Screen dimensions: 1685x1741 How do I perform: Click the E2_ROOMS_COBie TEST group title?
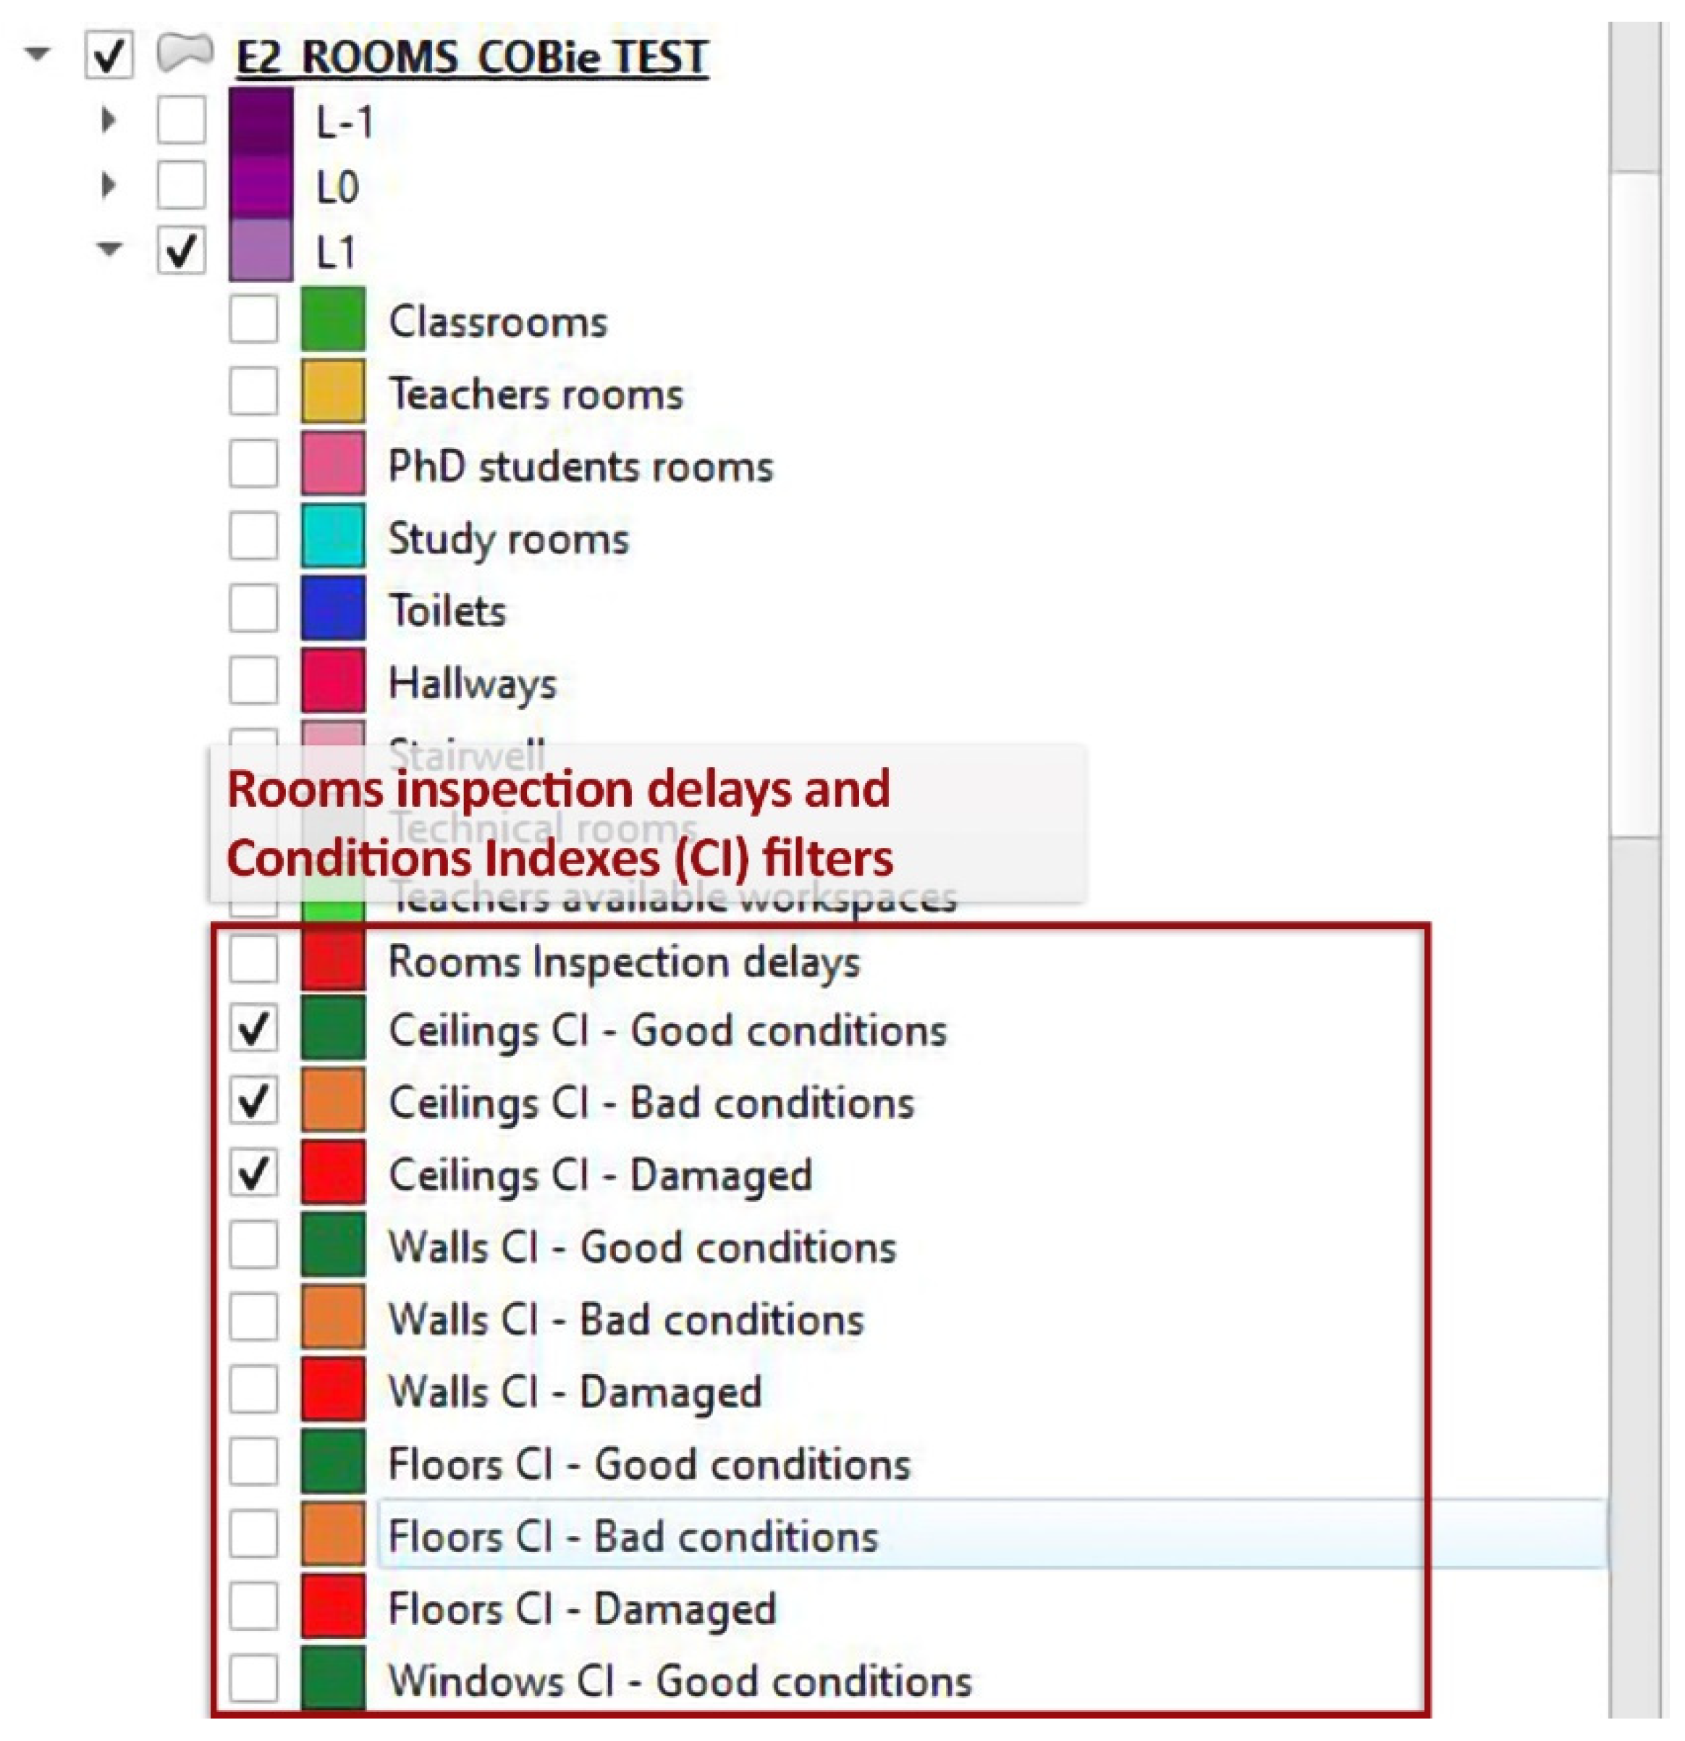click(x=471, y=56)
